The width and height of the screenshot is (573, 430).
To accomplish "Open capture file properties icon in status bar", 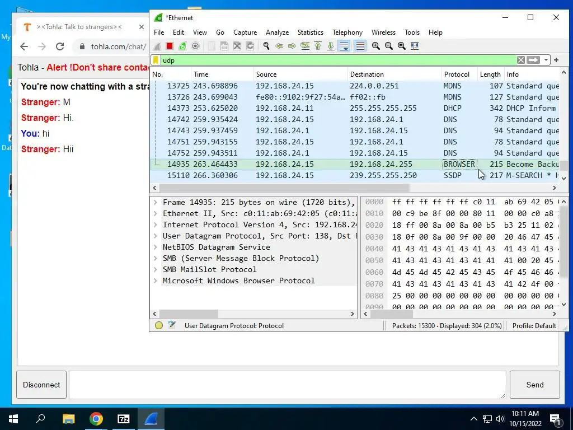I will 171,325.
